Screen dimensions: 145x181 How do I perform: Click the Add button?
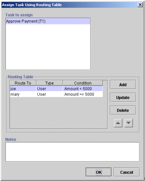click(x=123, y=85)
